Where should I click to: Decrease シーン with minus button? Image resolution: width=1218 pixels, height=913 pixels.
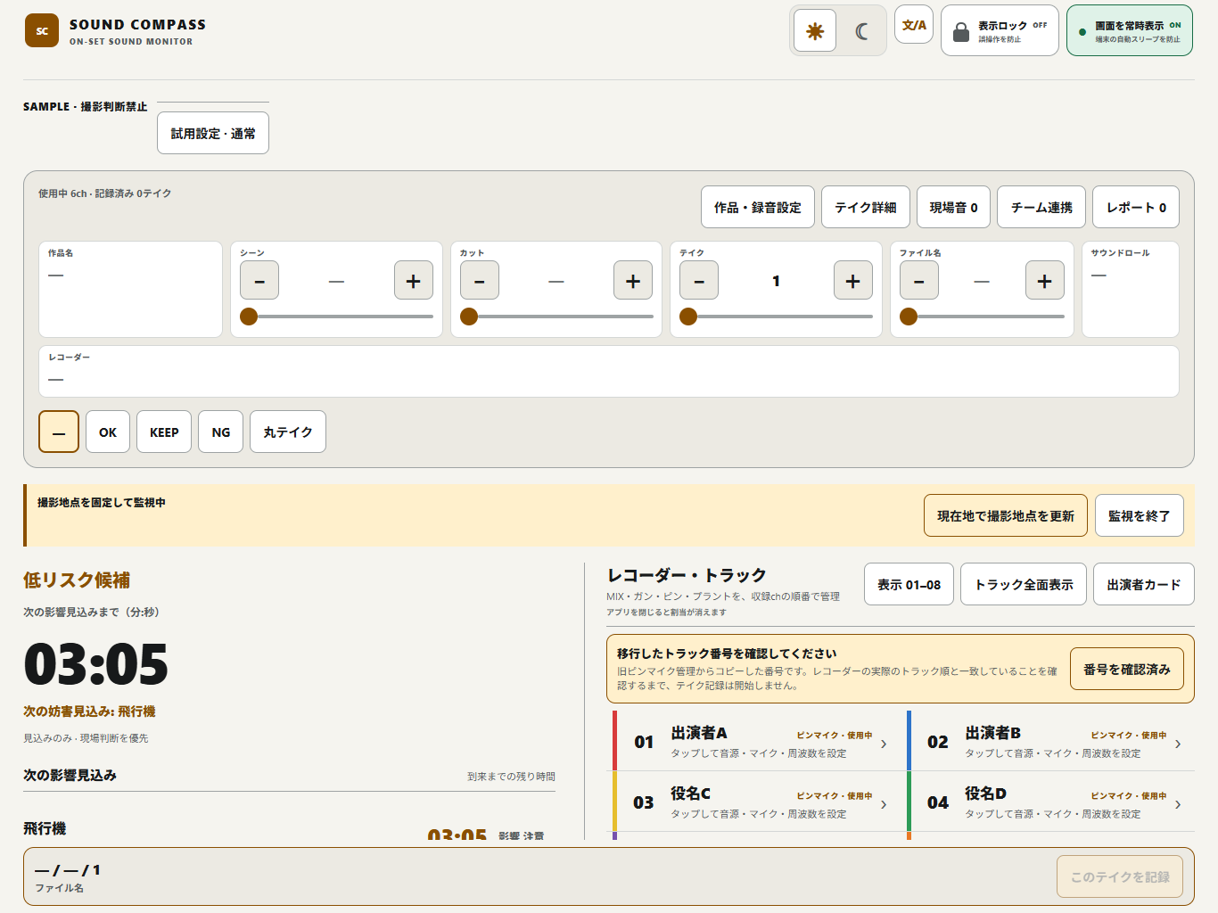point(259,281)
